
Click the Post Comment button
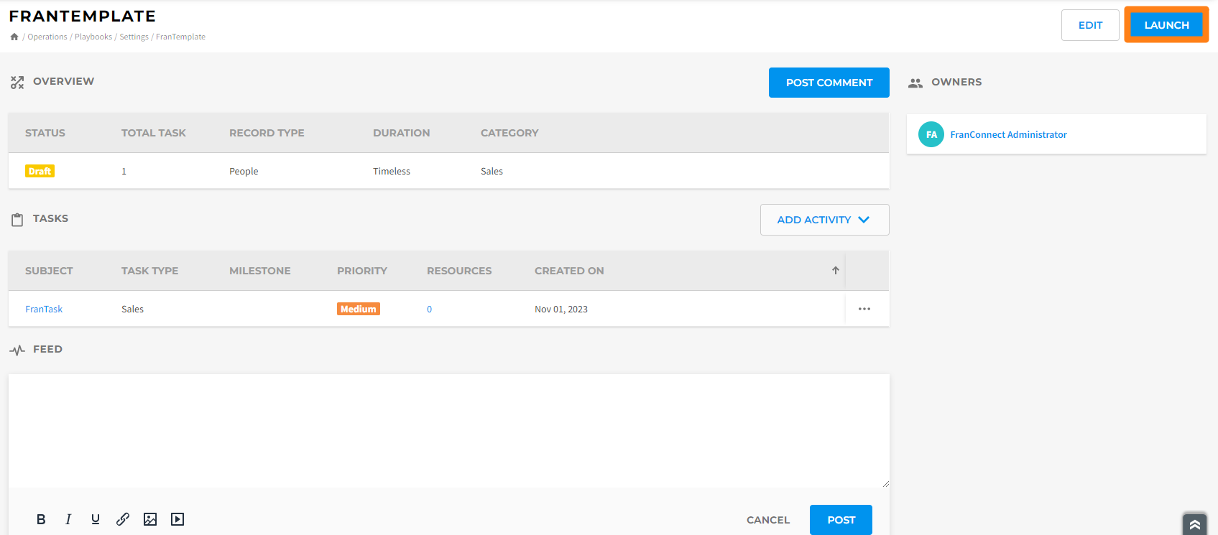[x=829, y=83]
